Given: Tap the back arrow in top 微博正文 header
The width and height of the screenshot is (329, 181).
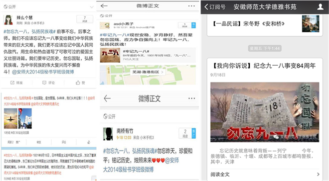Looking at the screenshot, I should (x=104, y=6).
